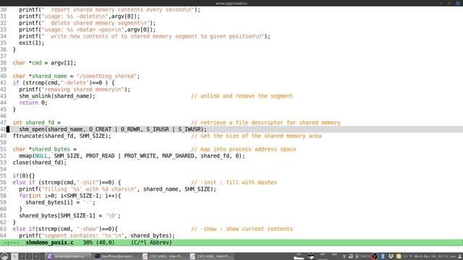Switch to workspace 4 in pager
Screen dimensions: 463x260
click(x=36, y=256)
